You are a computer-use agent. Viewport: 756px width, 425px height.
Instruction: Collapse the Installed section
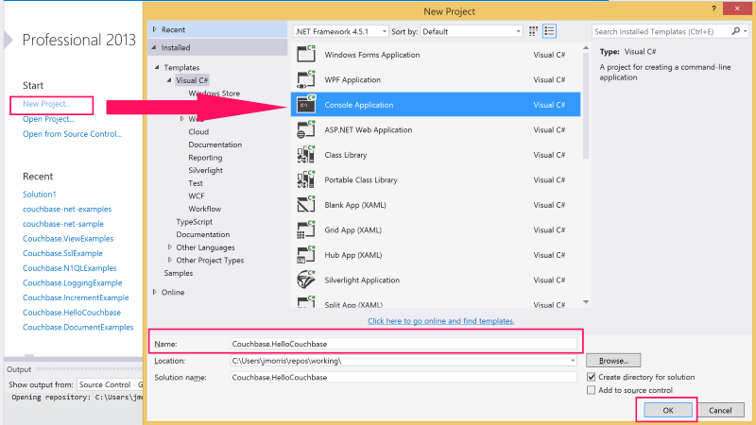154,47
